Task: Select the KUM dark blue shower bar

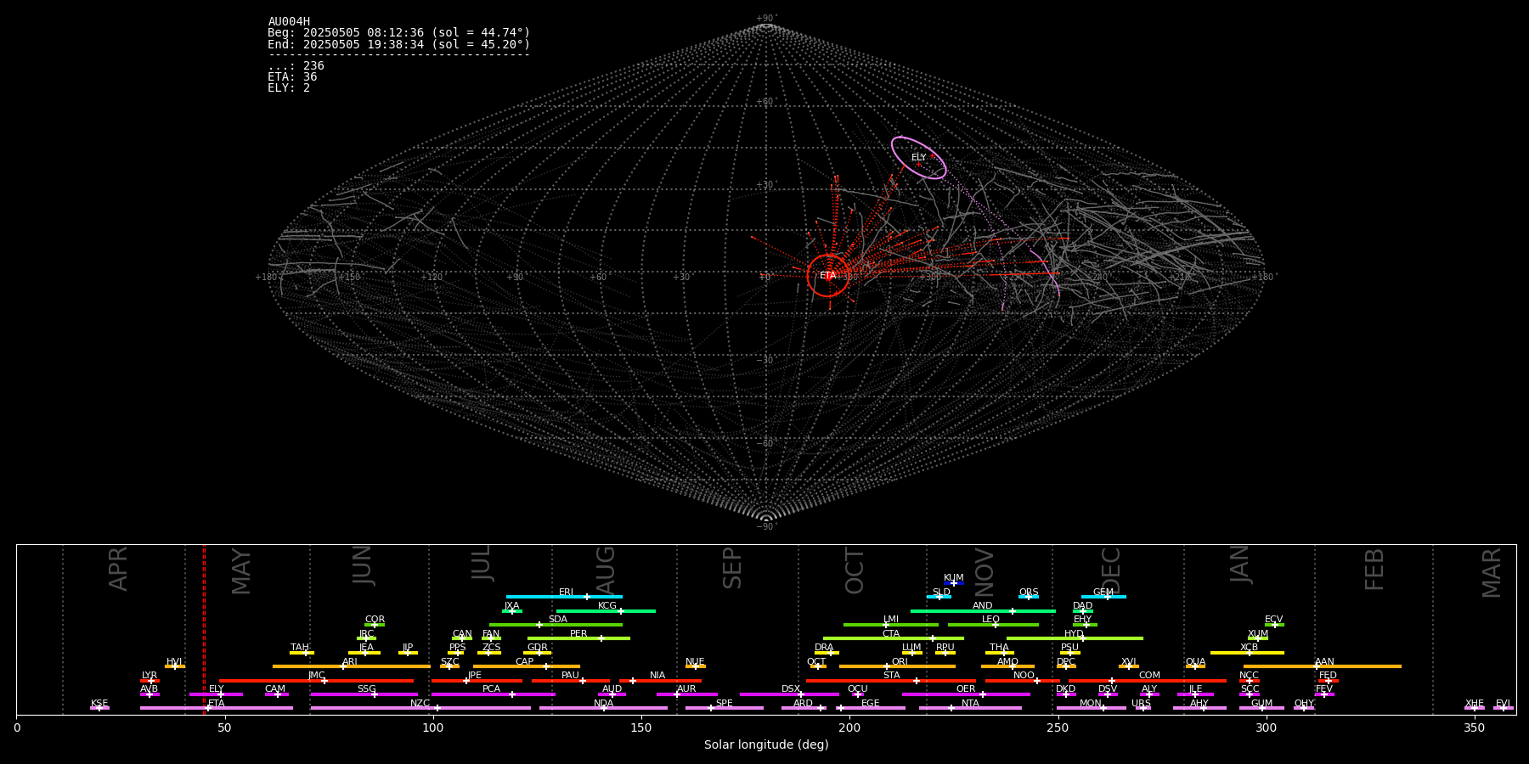Action: tap(954, 583)
